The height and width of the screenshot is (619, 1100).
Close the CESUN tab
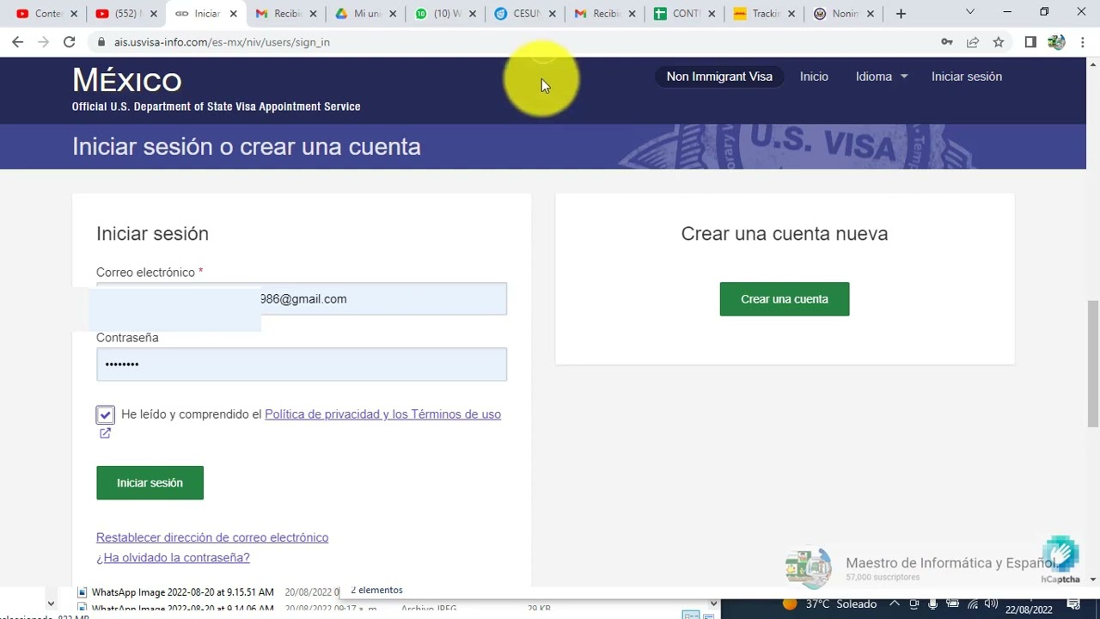(x=552, y=14)
